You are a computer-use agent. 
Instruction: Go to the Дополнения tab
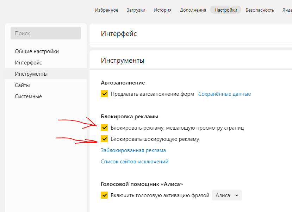(x=193, y=10)
